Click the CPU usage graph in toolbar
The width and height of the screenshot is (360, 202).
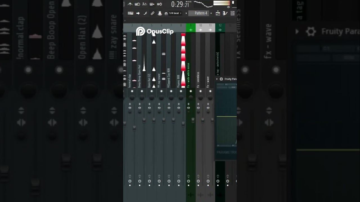[203, 4]
